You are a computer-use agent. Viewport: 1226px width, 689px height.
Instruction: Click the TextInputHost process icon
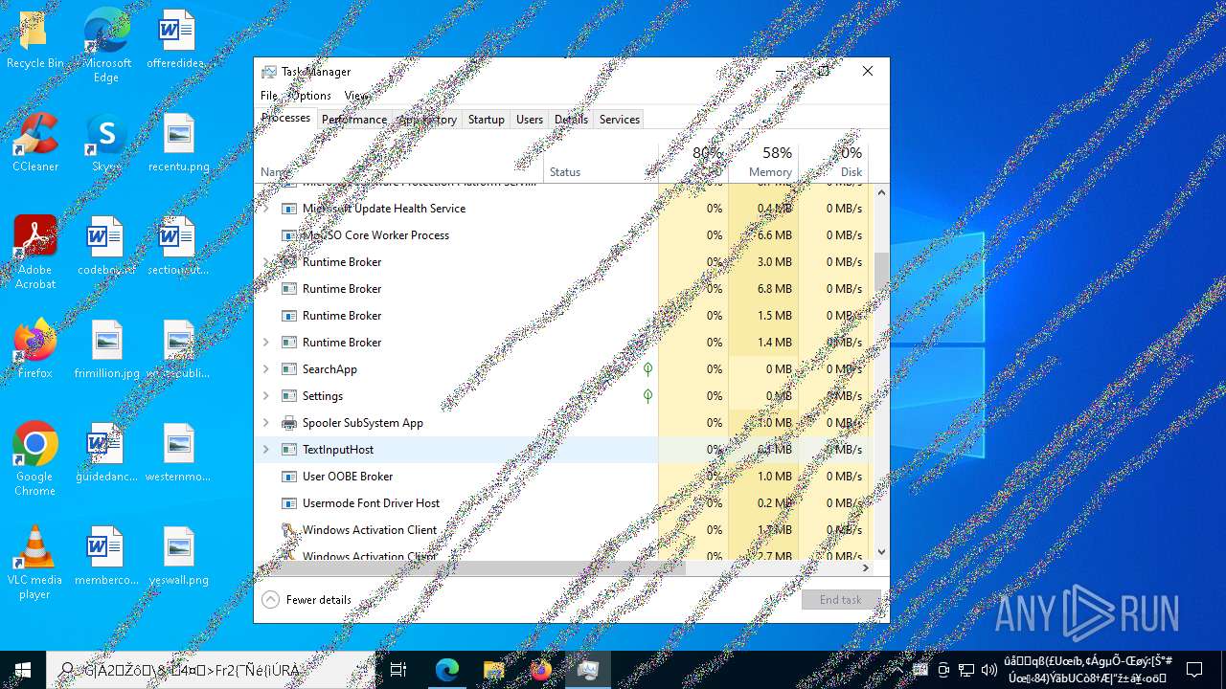point(289,450)
